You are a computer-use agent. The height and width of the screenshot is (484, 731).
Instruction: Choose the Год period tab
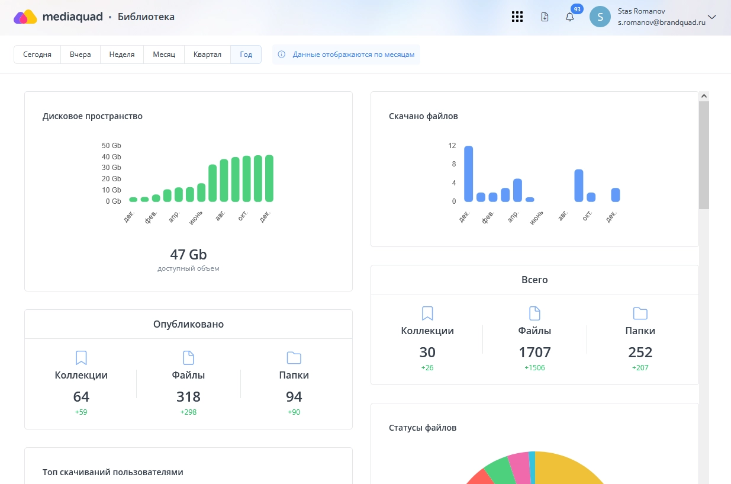tap(246, 55)
